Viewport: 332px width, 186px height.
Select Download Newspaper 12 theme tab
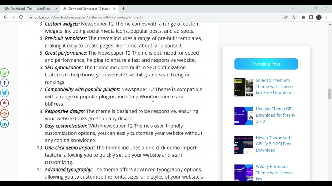(89, 9)
